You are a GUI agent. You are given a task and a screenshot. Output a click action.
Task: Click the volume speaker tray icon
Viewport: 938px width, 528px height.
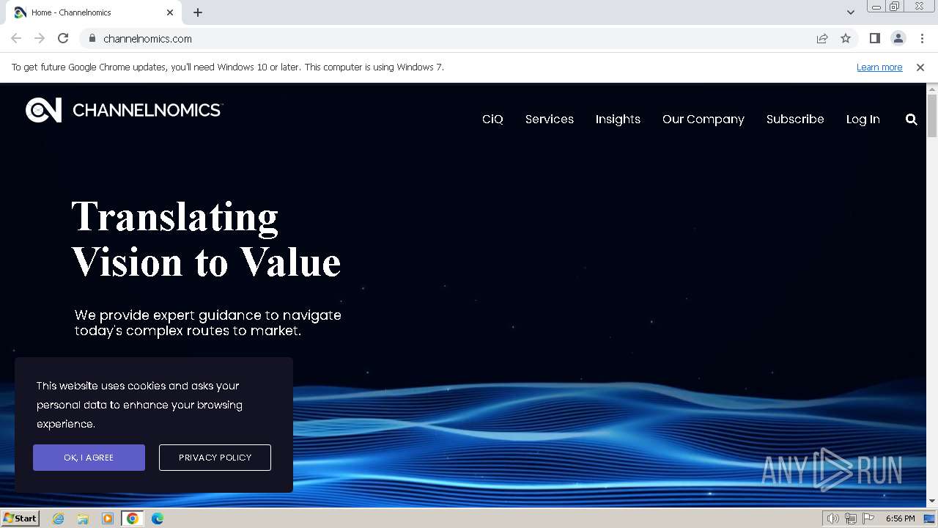(x=832, y=518)
